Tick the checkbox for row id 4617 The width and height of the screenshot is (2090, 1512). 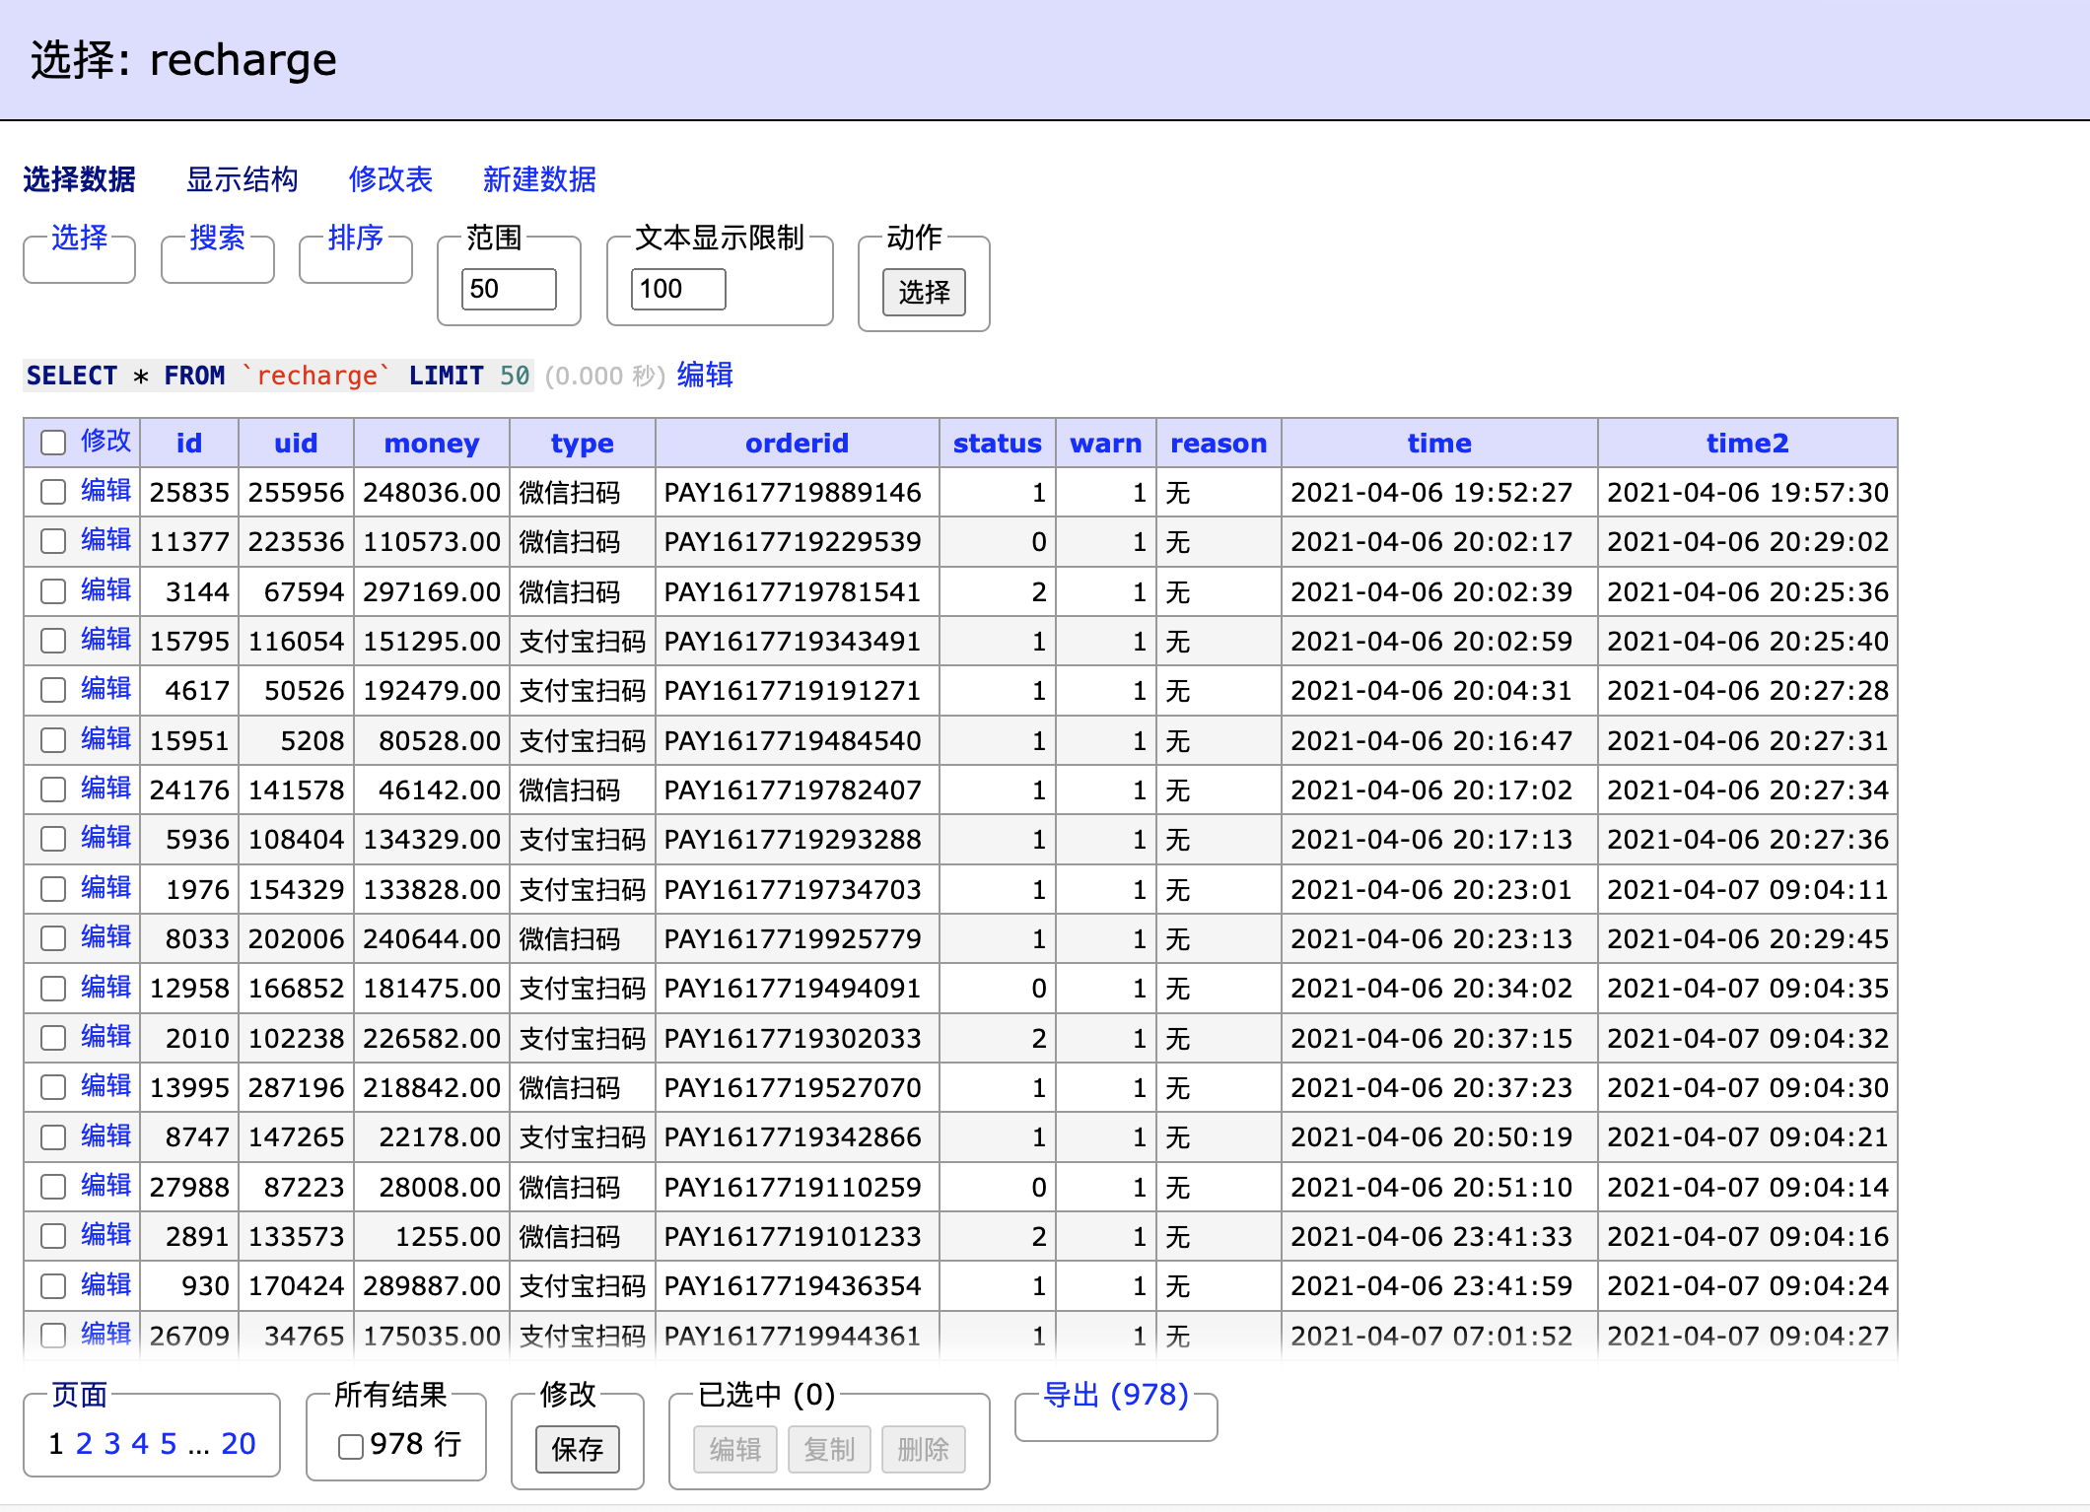coord(53,690)
